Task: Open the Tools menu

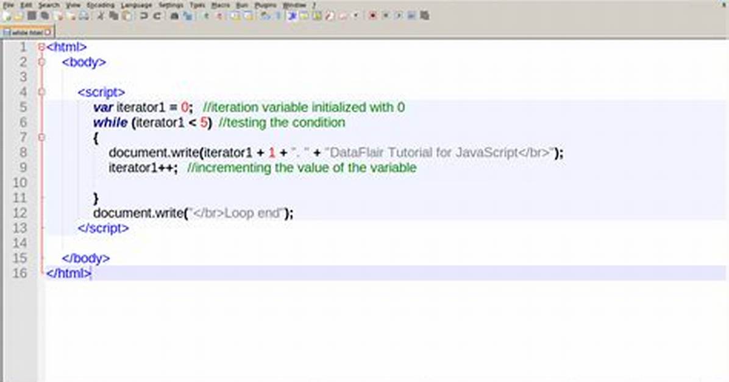Action: [x=197, y=5]
